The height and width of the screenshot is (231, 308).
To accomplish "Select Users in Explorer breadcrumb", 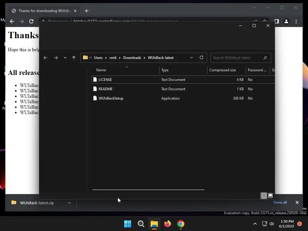I will 98,58.
